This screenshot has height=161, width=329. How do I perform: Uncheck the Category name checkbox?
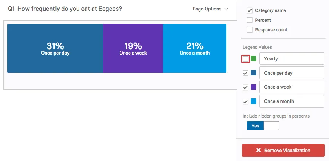click(250, 10)
